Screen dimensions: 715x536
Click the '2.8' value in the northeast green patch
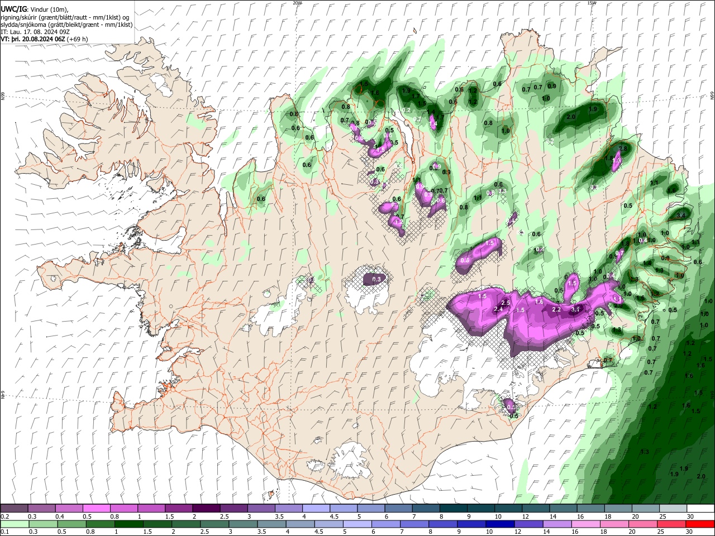tap(623, 149)
